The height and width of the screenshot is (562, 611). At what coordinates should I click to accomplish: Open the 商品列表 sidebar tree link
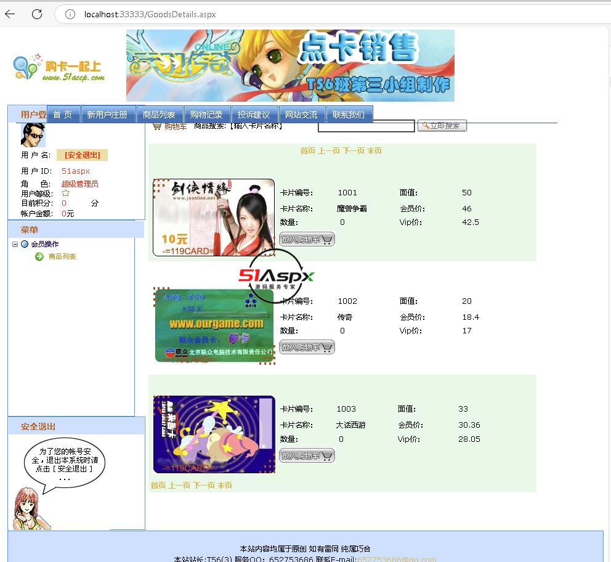coord(62,256)
